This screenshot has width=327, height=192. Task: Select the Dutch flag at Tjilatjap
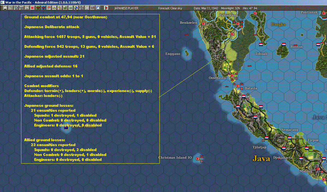click(x=267, y=138)
